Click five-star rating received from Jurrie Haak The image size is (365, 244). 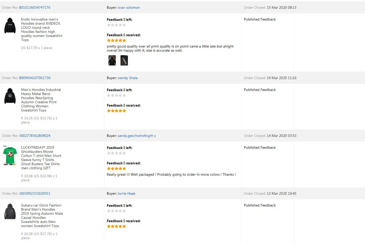click(x=116, y=226)
